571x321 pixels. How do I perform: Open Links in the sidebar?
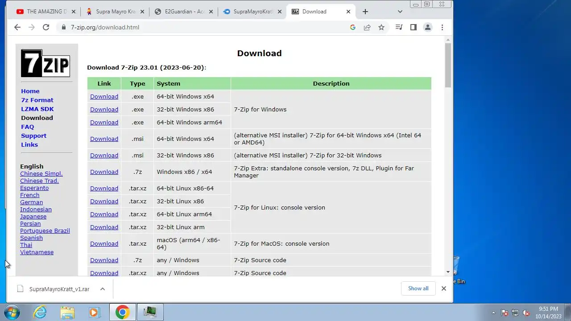(x=29, y=144)
